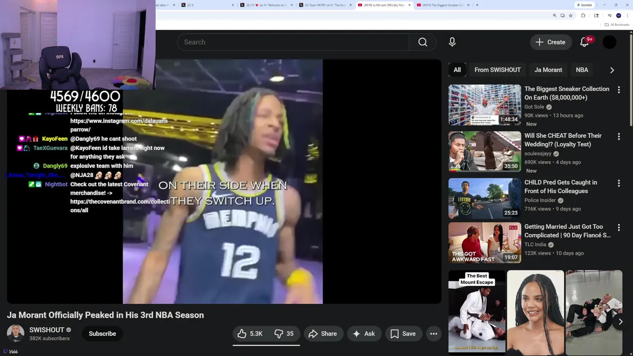Open the account avatar menu
Image resolution: width=633 pixels, height=356 pixels.
609,42
